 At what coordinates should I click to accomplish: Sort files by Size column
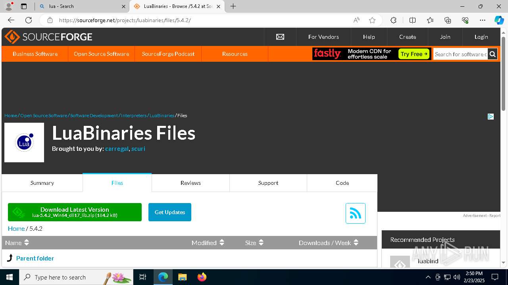click(x=254, y=243)
